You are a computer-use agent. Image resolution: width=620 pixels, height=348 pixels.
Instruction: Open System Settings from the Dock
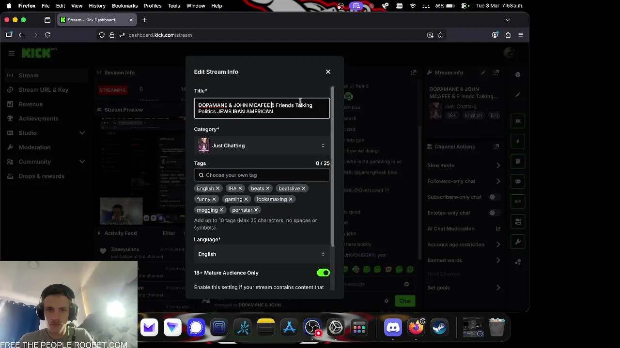coord(336,328)
